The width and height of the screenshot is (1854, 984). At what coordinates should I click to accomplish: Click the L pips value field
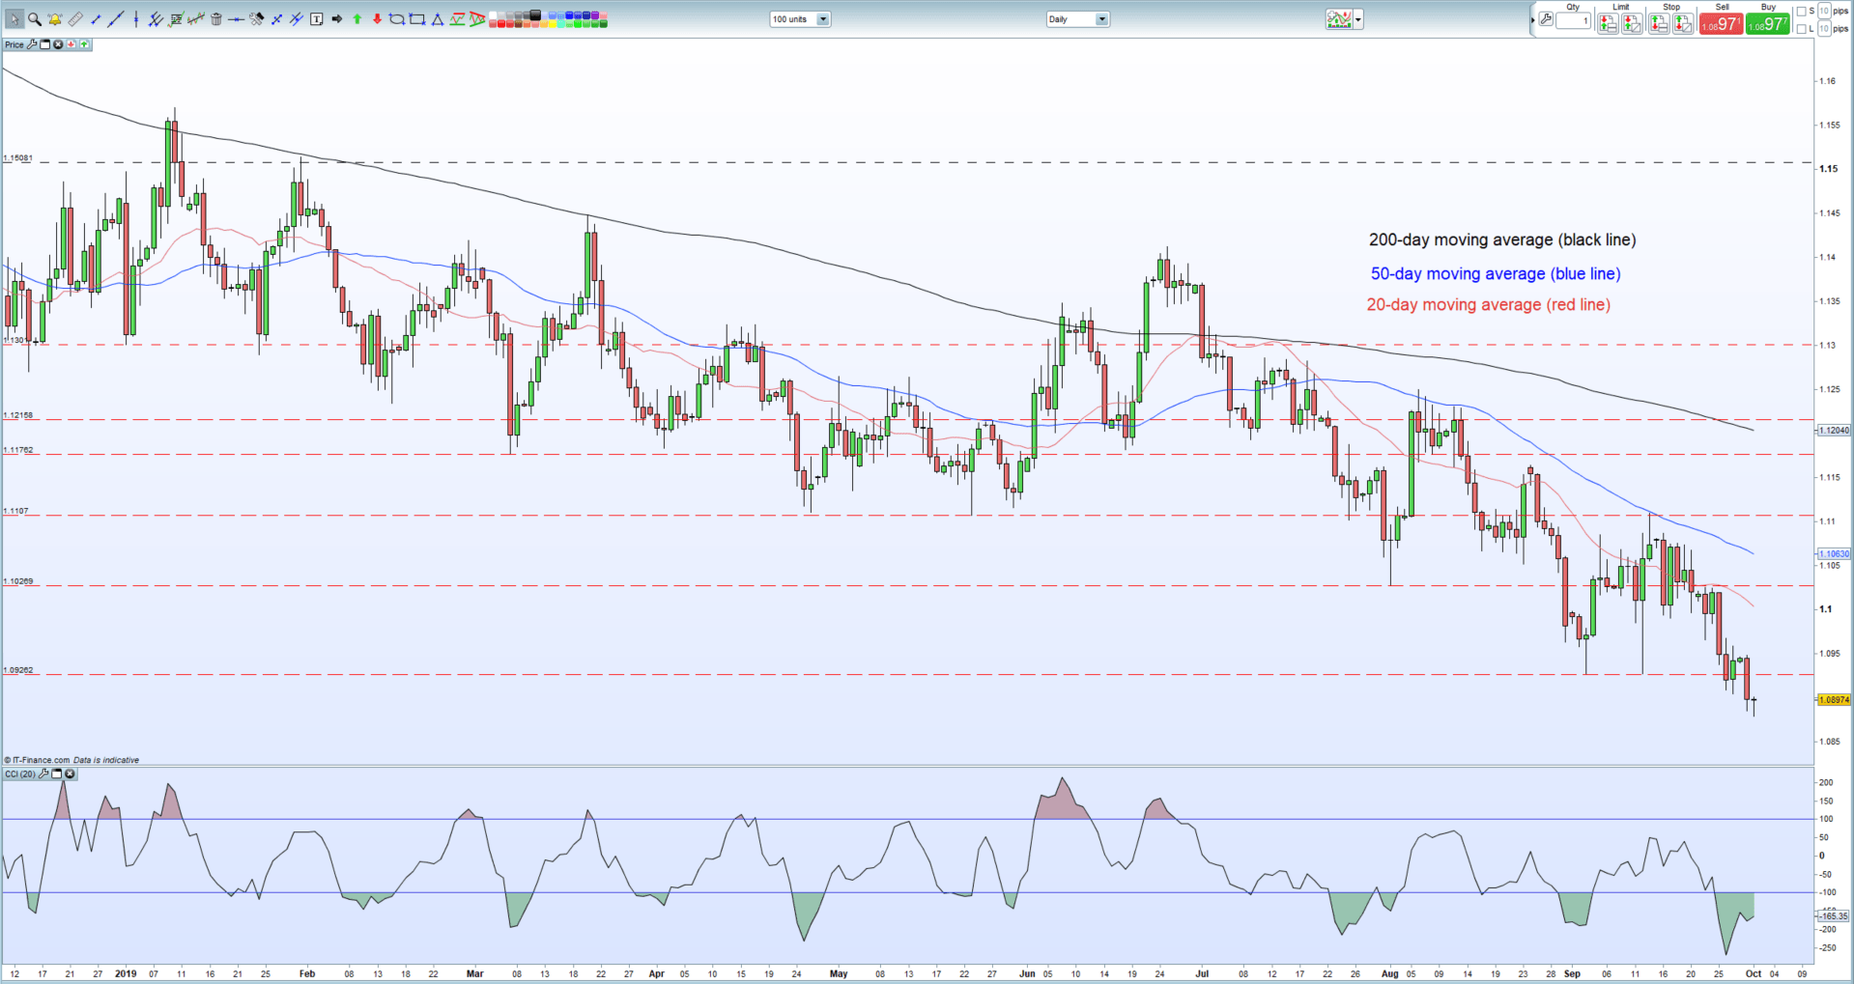coord(1824,29)
